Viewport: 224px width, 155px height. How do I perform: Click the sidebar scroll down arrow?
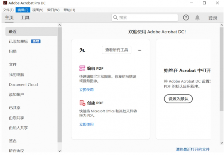pyautogui.click(x=60, y=151)
